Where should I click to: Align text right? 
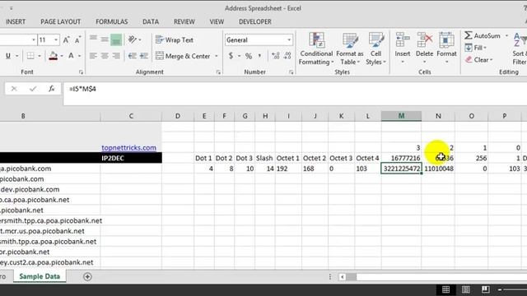pos(116,56)
